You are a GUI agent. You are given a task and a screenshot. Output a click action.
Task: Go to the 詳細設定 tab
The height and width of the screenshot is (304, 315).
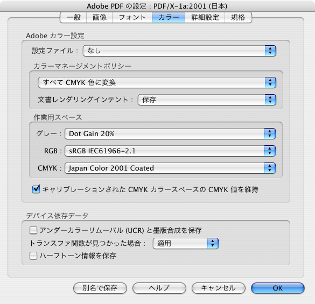click(205, 17)
